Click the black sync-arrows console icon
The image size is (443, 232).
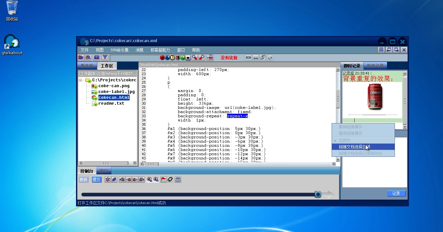point(170,180)
